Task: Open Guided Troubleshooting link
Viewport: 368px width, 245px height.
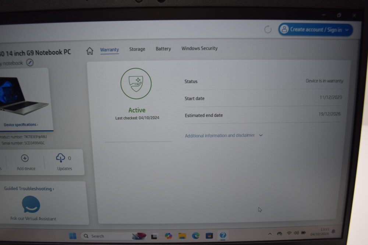Action: click(x=29, y=188)
